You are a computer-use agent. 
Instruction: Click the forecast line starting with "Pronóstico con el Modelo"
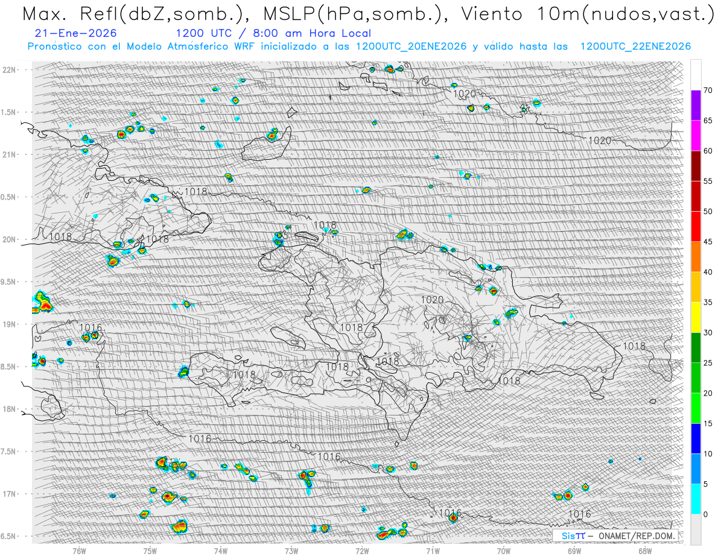coord(359,46)
